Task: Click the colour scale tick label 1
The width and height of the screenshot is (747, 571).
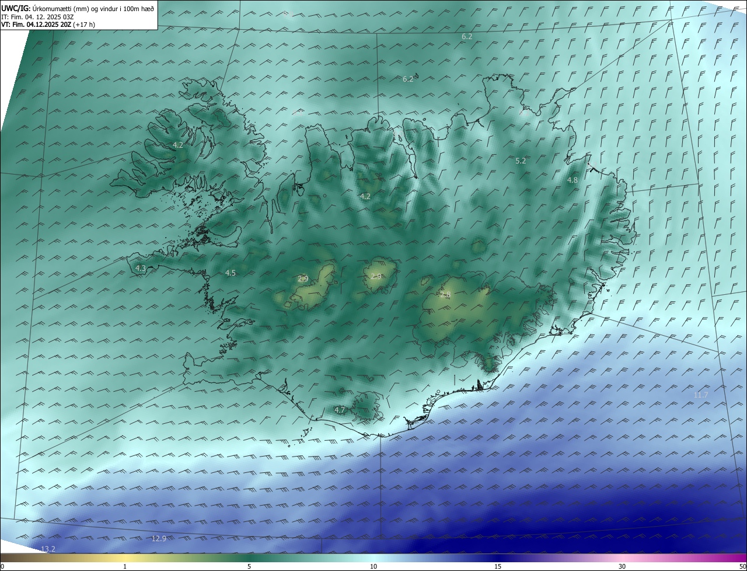Action: (x=125, y=567)
